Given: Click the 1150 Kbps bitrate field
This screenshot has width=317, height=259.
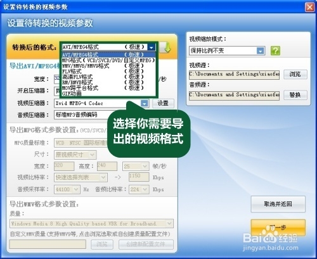Looking at the screenshot, I should click(139, 177).
